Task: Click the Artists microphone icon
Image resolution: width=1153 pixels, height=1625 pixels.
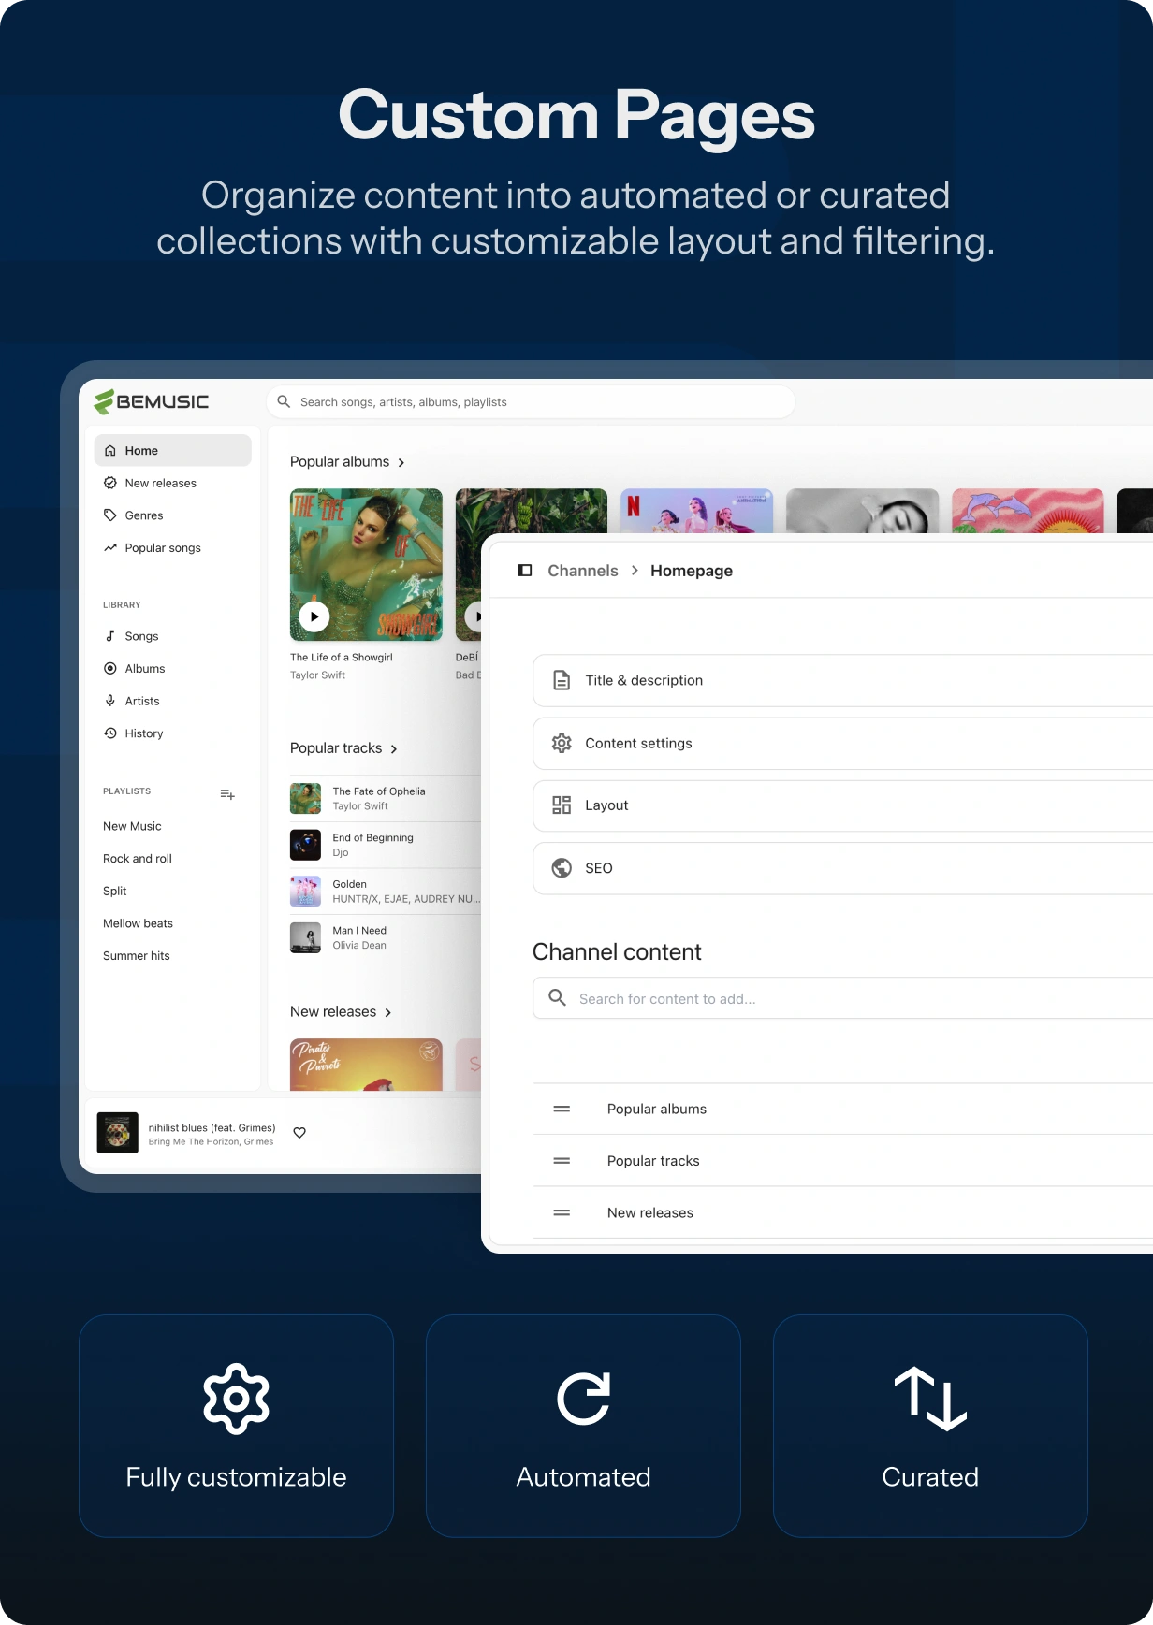Action: pyautogui.click(x=110, y=701)
